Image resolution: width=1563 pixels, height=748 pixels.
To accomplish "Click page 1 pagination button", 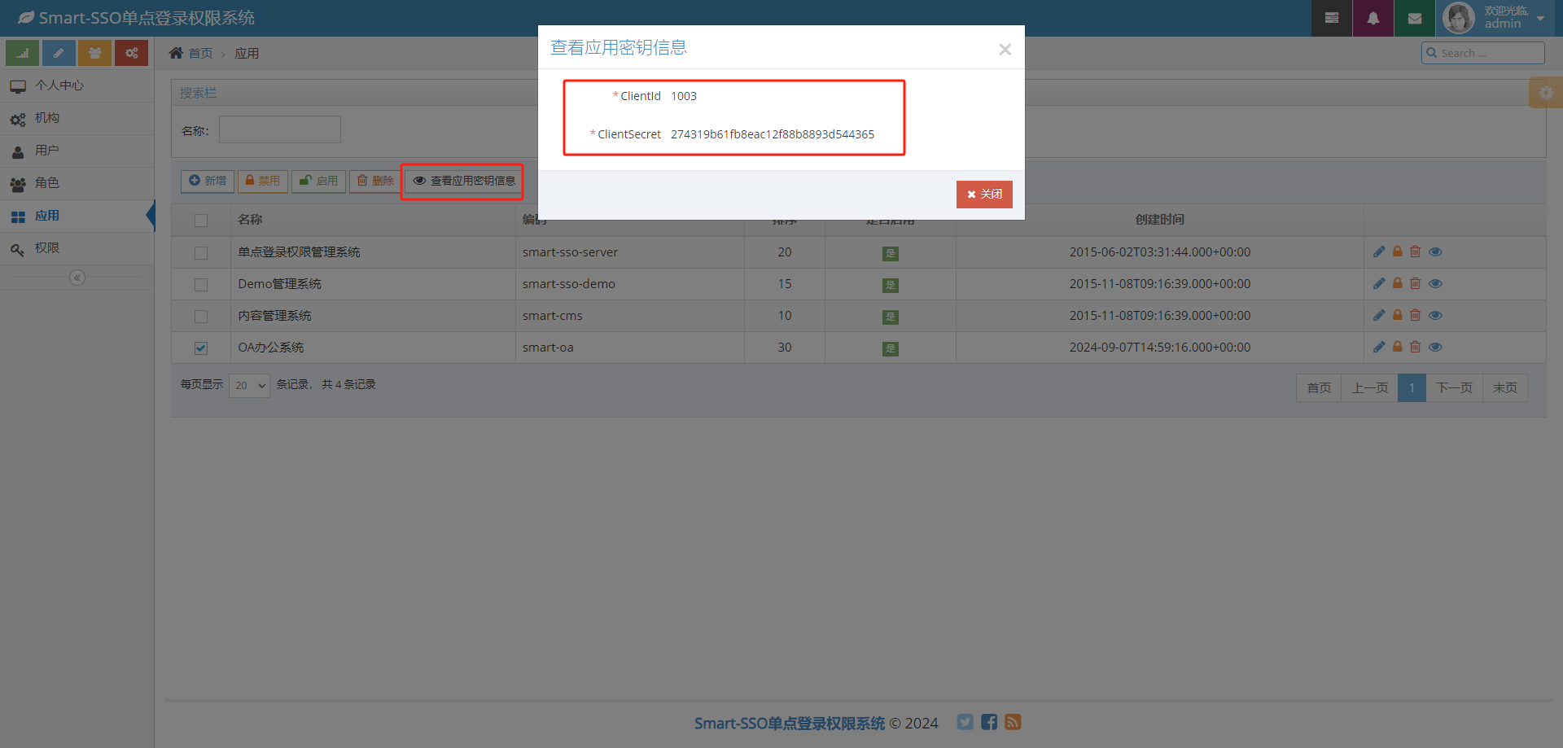I will (x=1412, y=388).
